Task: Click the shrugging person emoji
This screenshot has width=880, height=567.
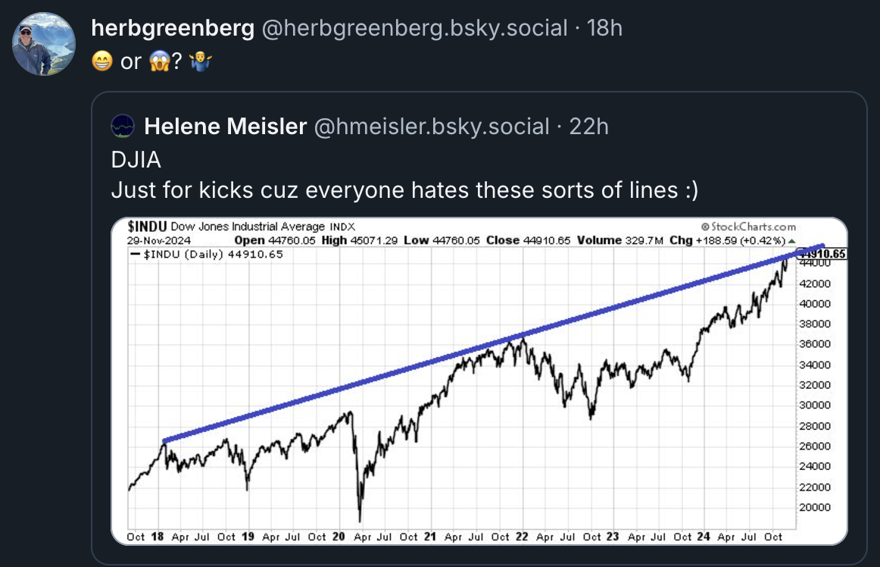Action: pos(201,61)
